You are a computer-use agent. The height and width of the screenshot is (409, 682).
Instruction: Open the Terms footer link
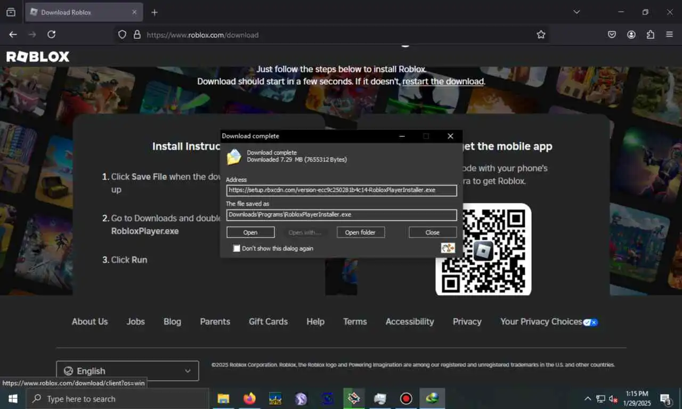355,322
